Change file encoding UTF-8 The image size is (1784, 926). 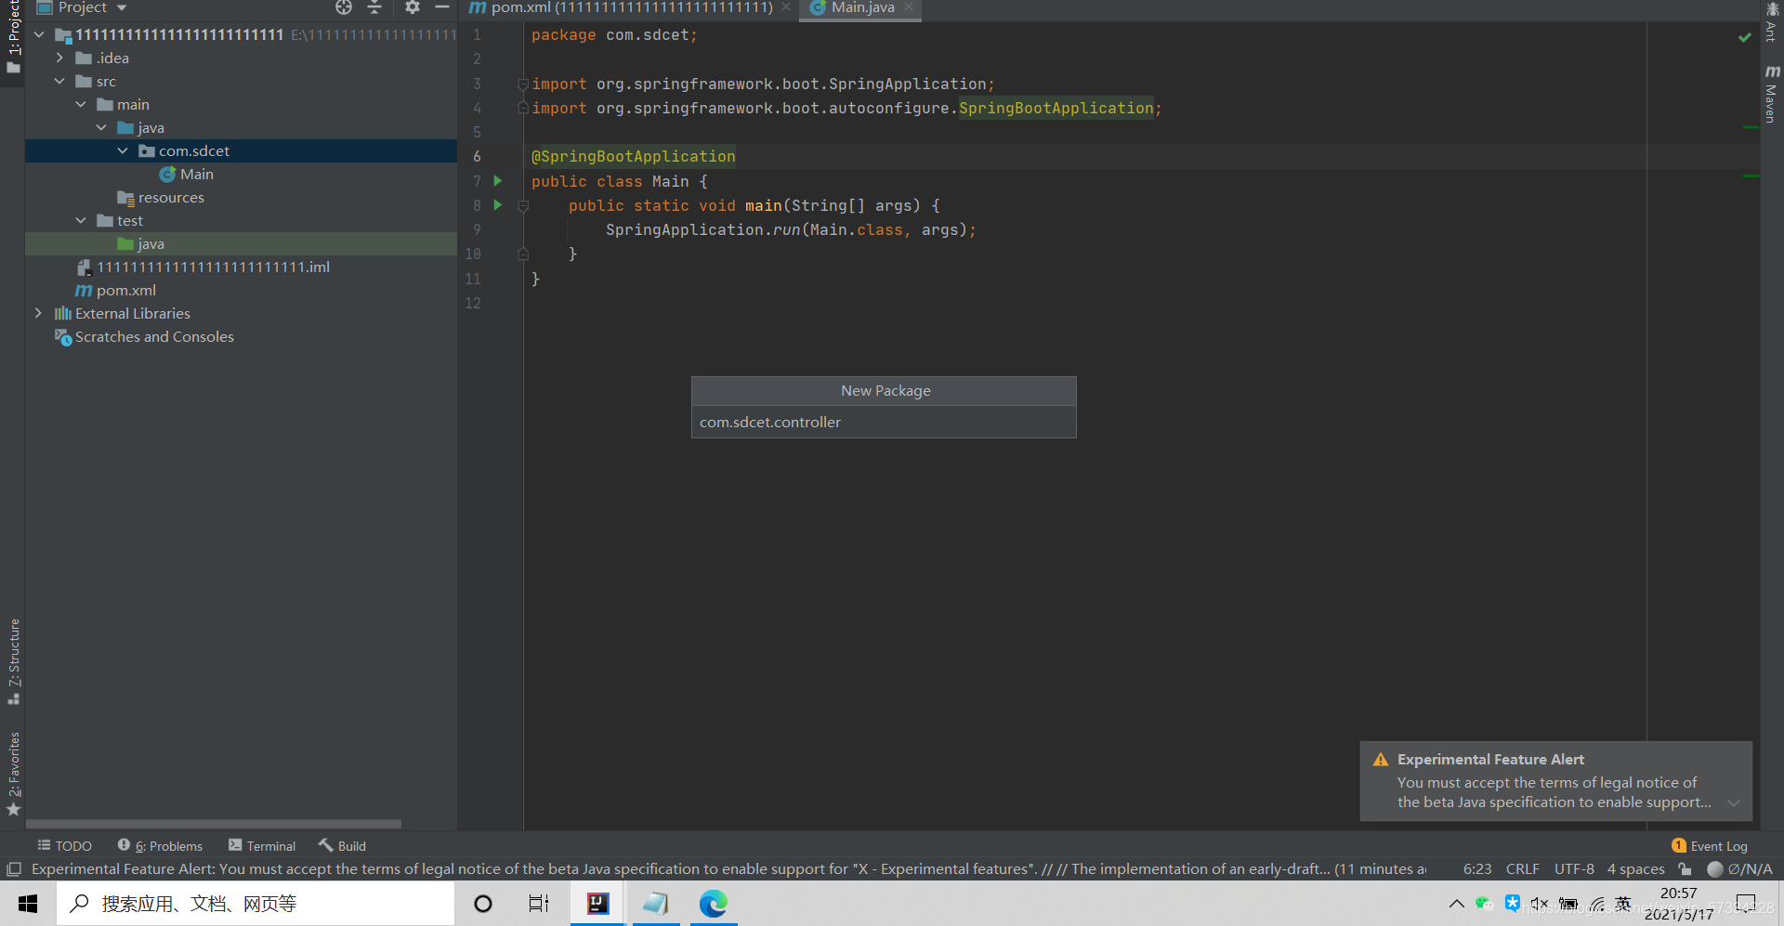coord(1574,869)
